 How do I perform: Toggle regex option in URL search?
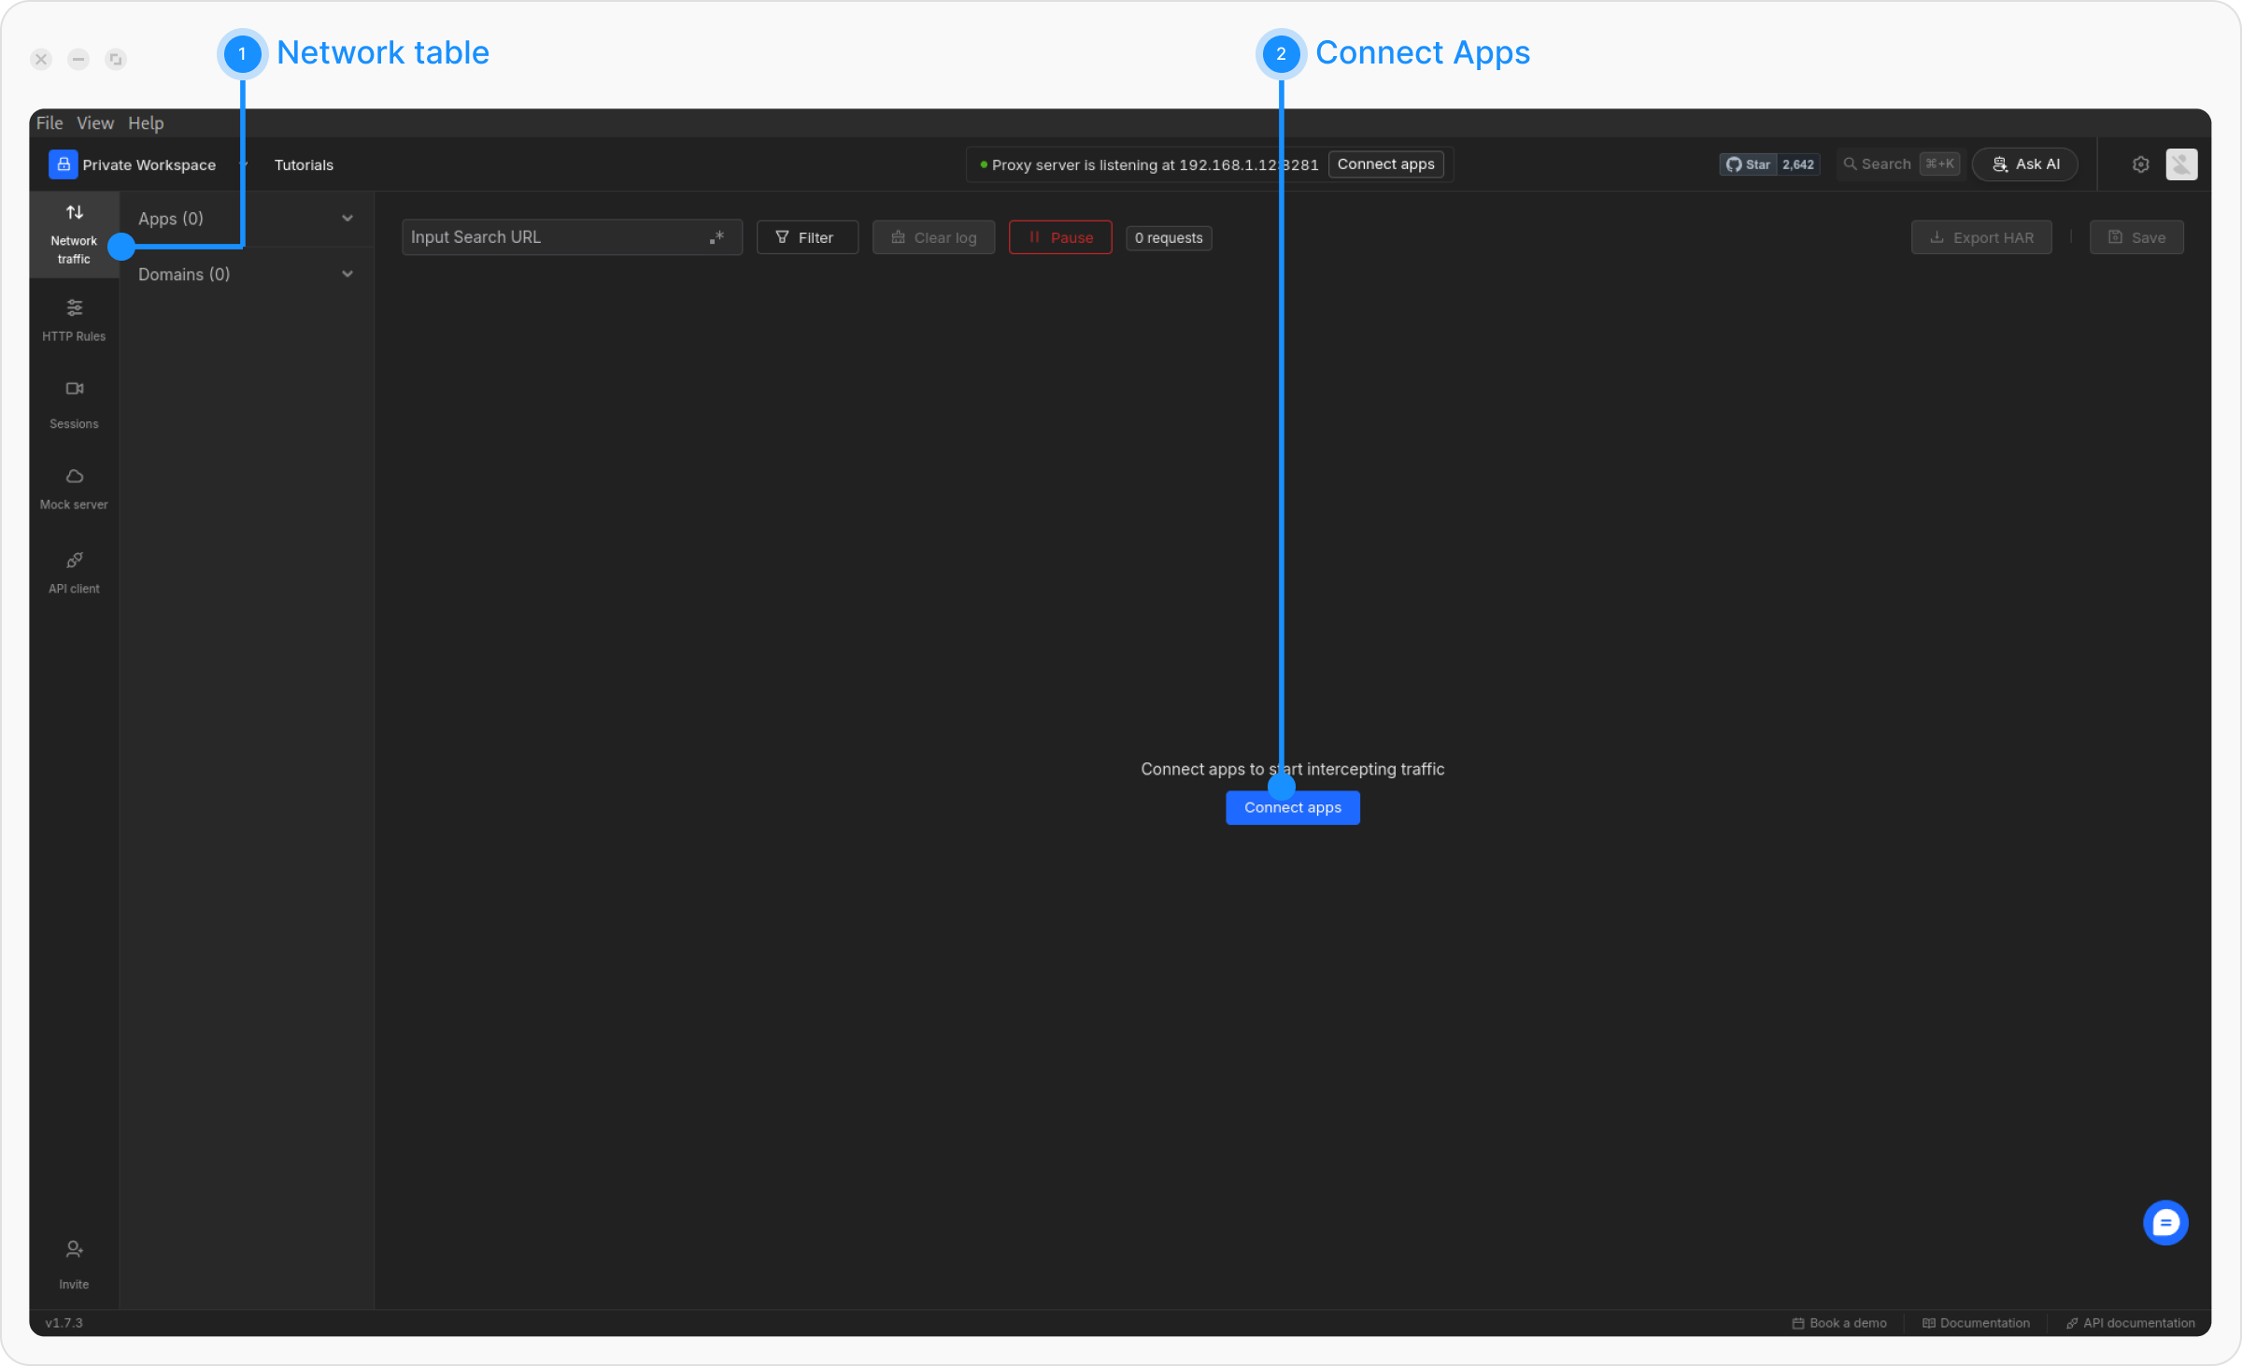(717, 237)
